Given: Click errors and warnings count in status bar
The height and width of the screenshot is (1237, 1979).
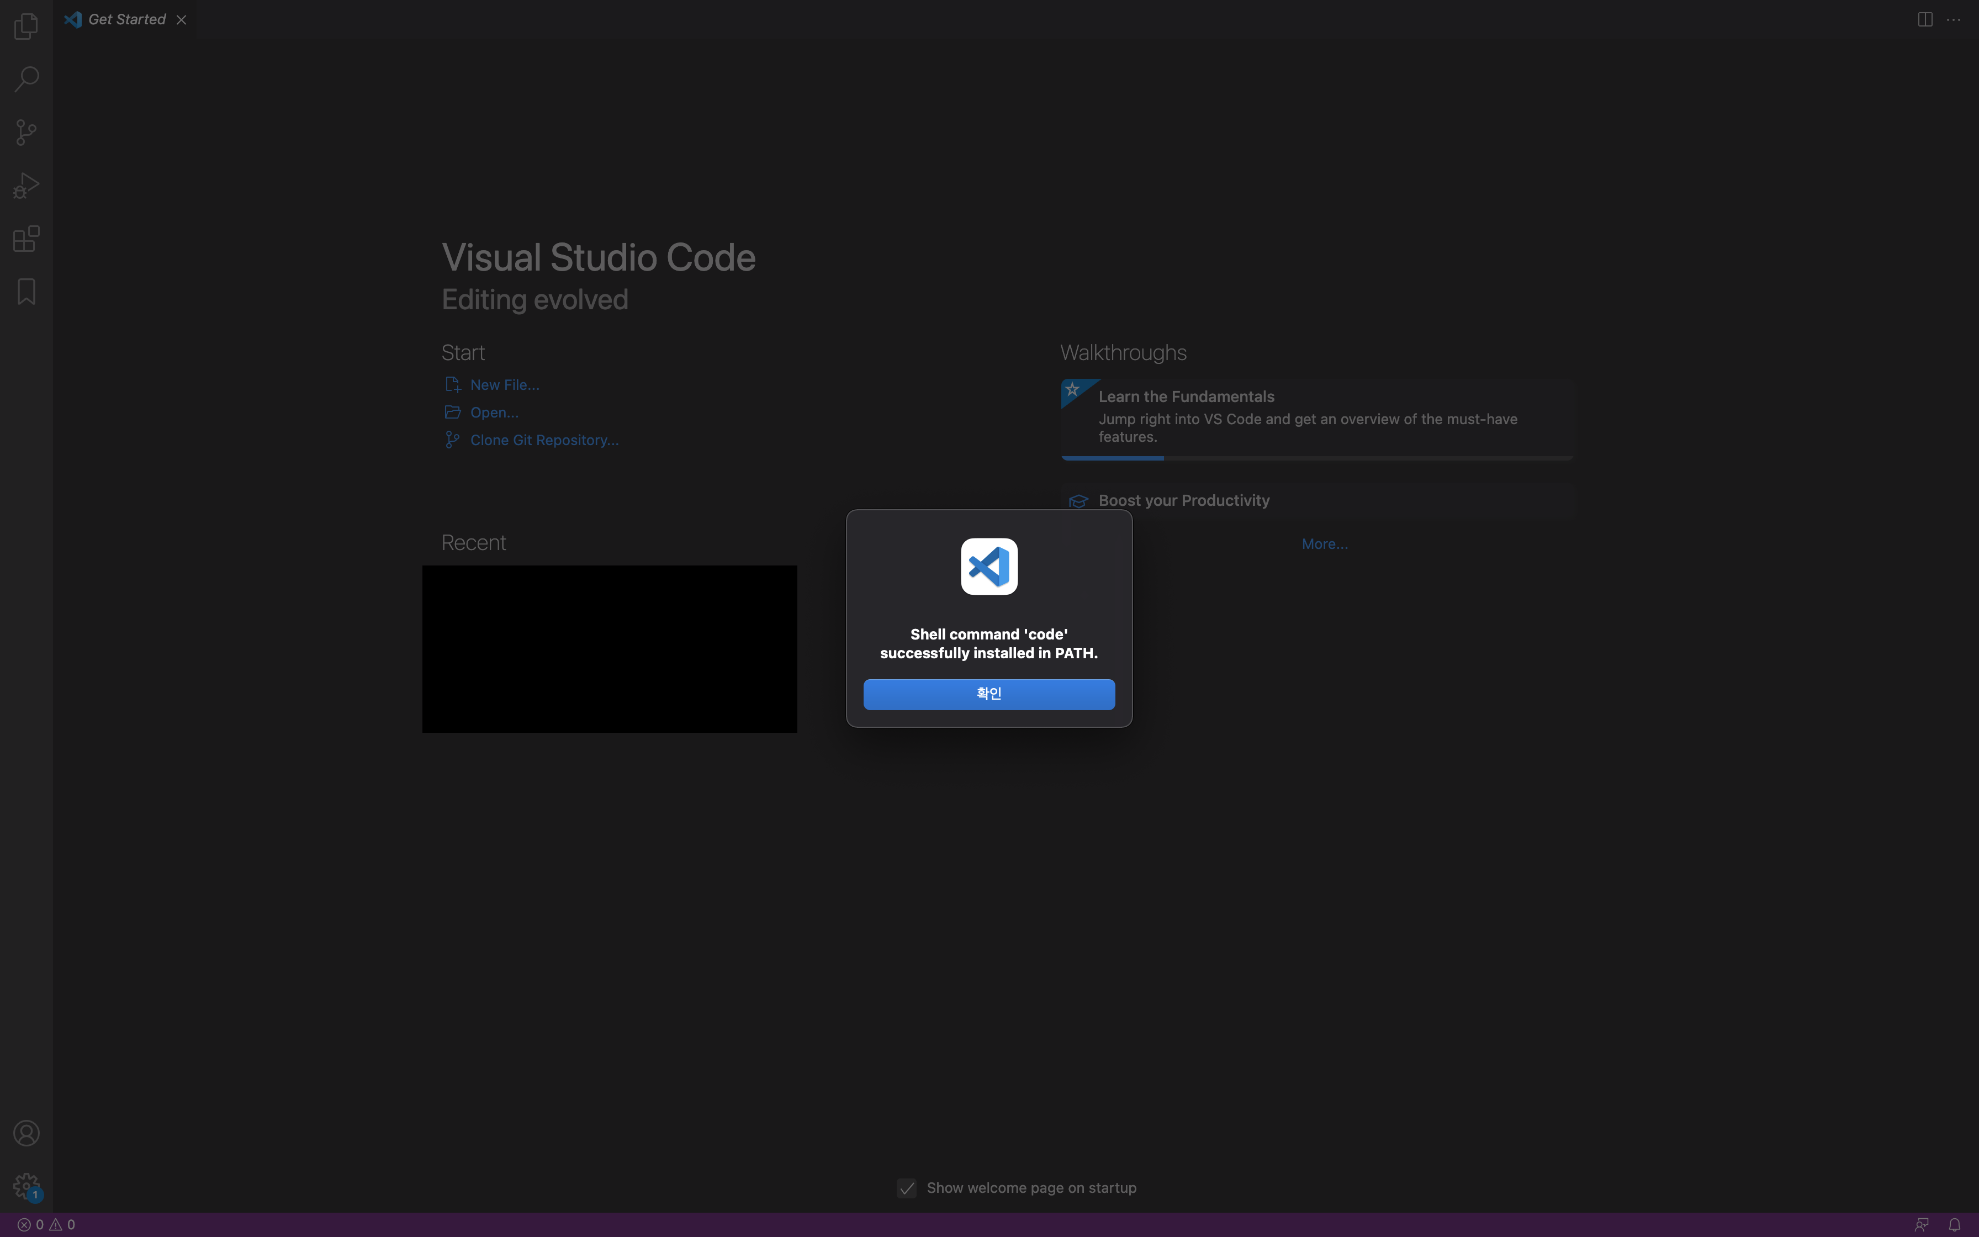Looking at the screenshot, I should (x=46, y=1225).
